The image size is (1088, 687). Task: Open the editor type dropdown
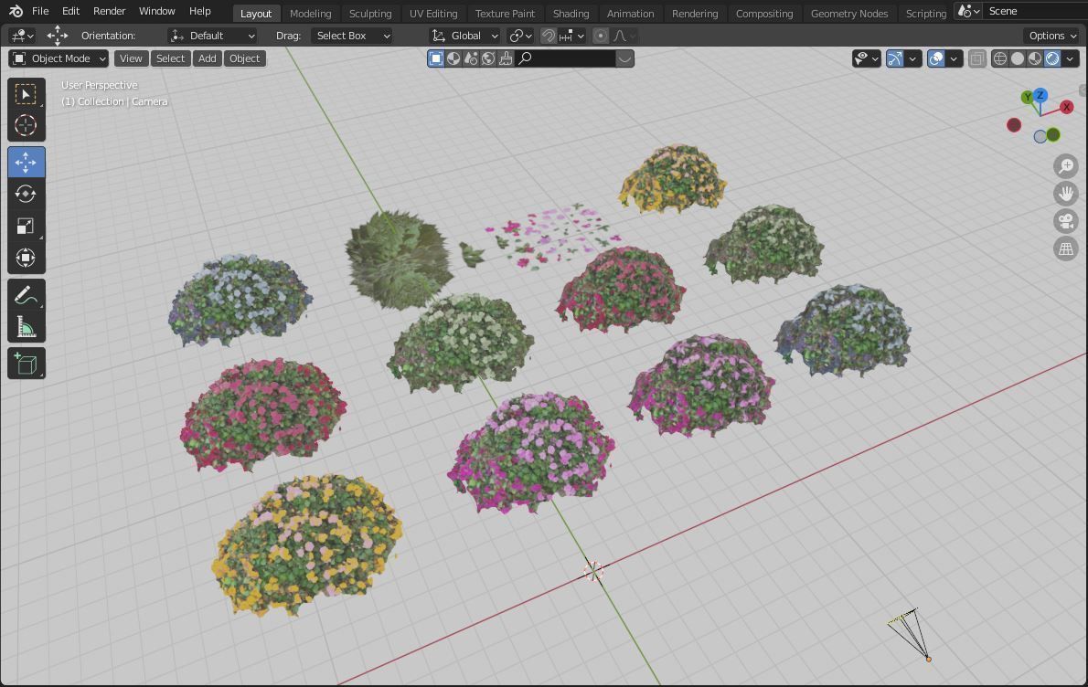23,36
